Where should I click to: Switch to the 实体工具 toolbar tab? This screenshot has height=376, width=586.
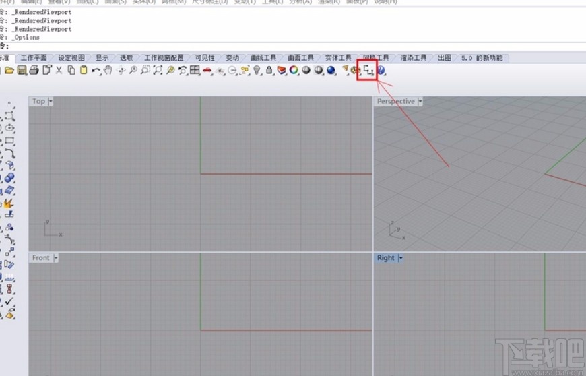point(338,57)
